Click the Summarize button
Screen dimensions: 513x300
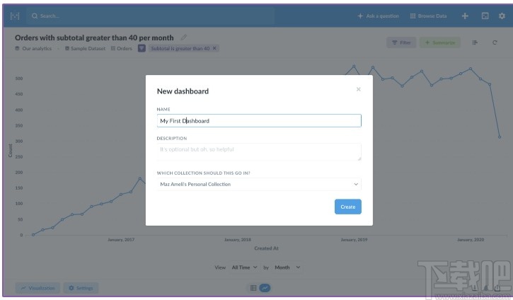coord(439,42)
